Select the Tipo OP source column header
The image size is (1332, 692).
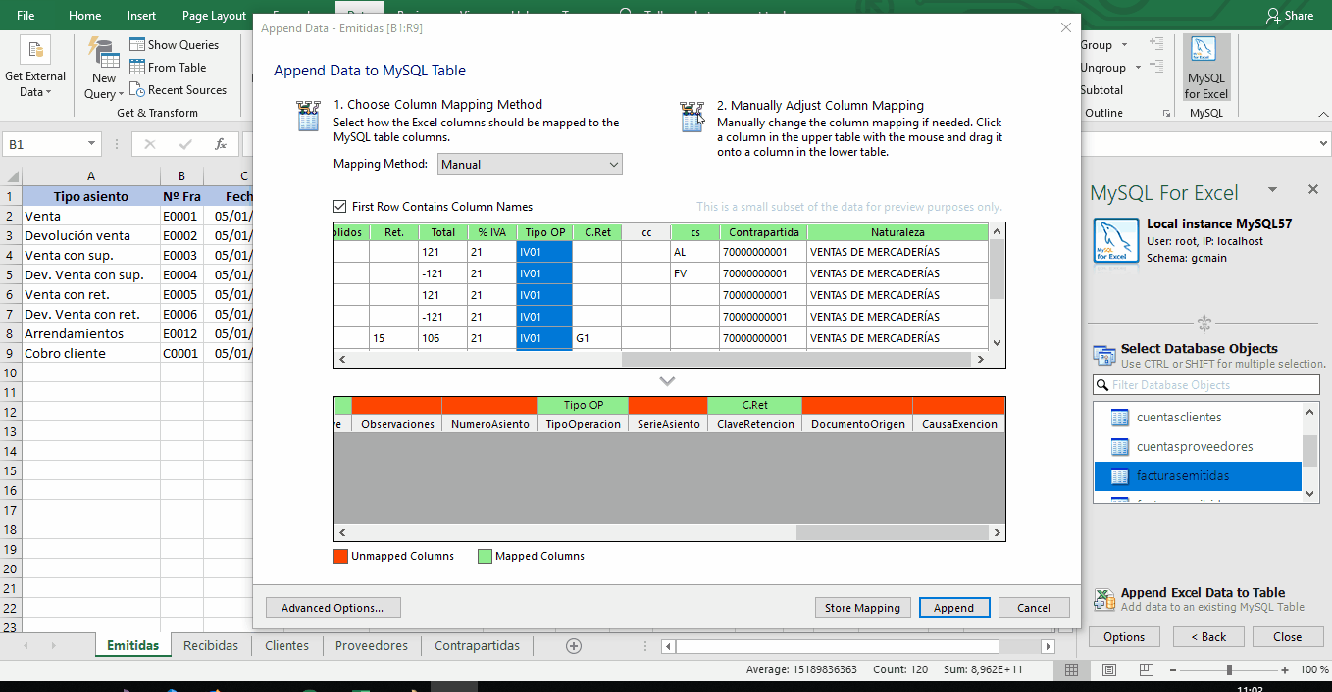pyautogui.click(x=544, y=233)
